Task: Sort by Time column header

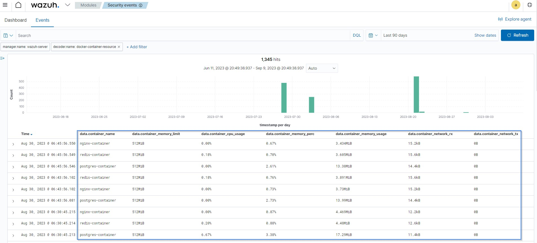Action: (x=27, y=134)
